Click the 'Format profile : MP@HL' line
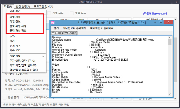Viewport: 180px width, 109px height. pos(77,72)
